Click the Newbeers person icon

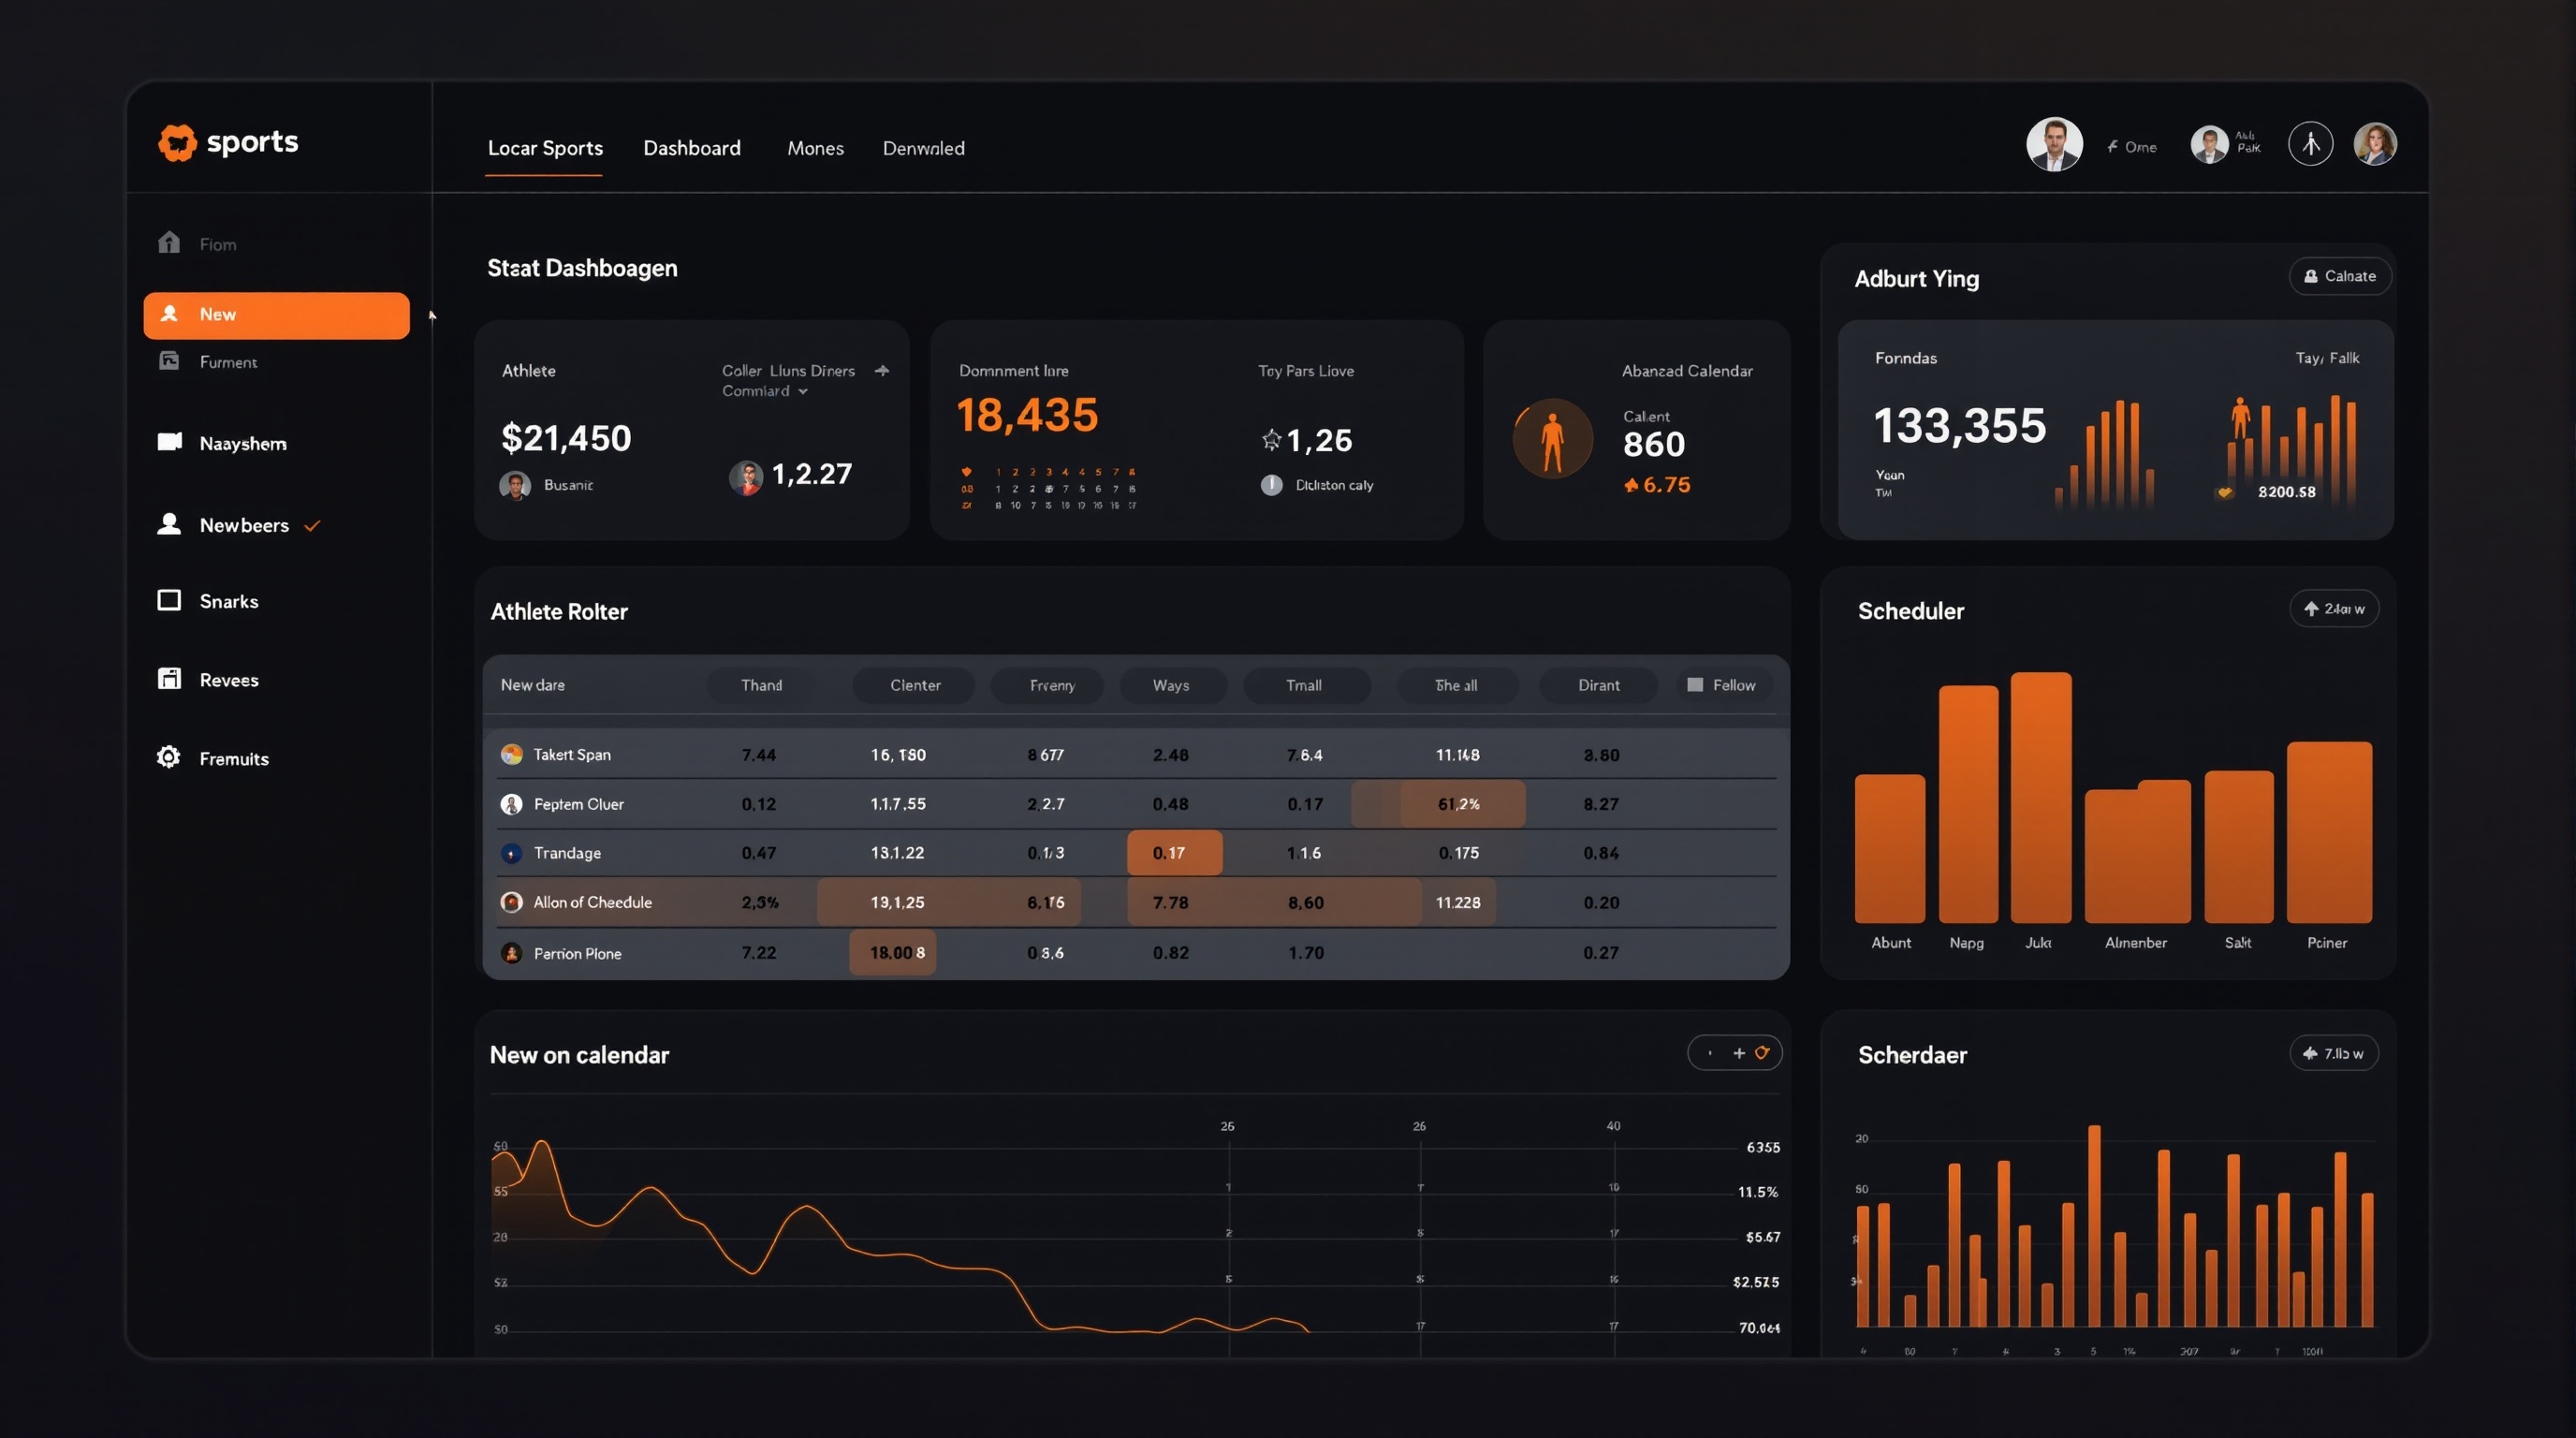(x=169, y=524)
